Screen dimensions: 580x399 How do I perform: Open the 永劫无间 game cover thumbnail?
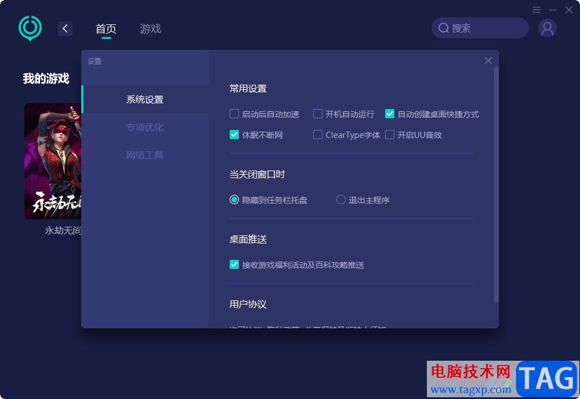(53, 161)
